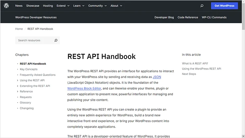Jump to Next Steps section

pos(189,74)
